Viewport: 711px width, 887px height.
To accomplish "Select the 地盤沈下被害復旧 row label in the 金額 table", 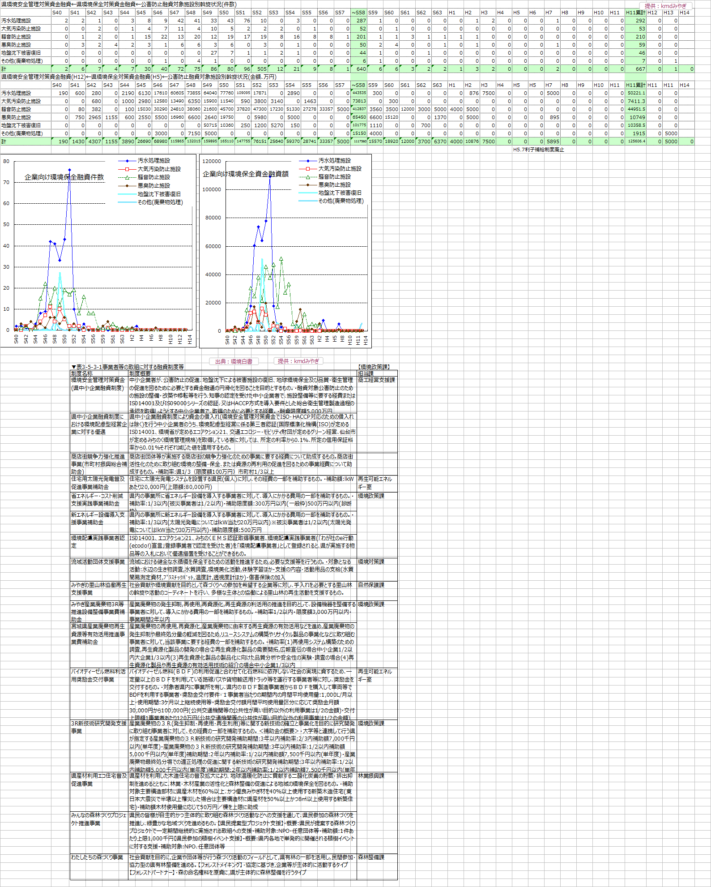I will 25,125.
